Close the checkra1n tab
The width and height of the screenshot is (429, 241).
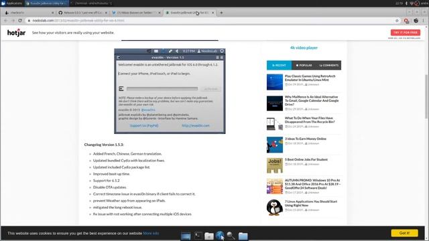(52, 13)
